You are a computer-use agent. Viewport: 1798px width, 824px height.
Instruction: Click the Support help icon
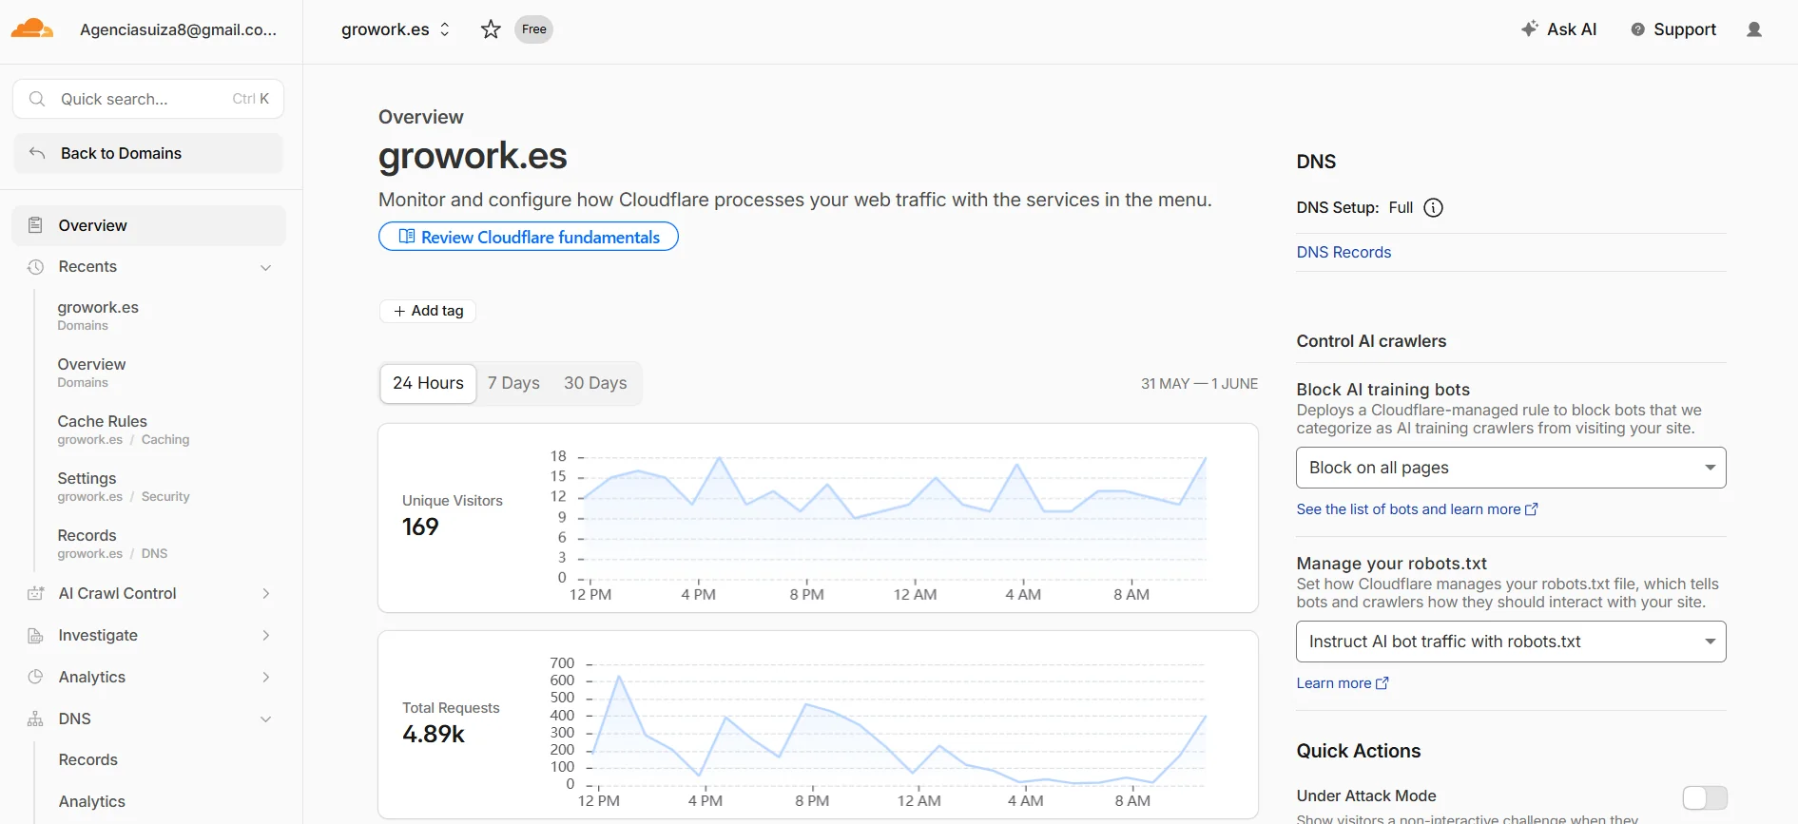(1637, 29)
